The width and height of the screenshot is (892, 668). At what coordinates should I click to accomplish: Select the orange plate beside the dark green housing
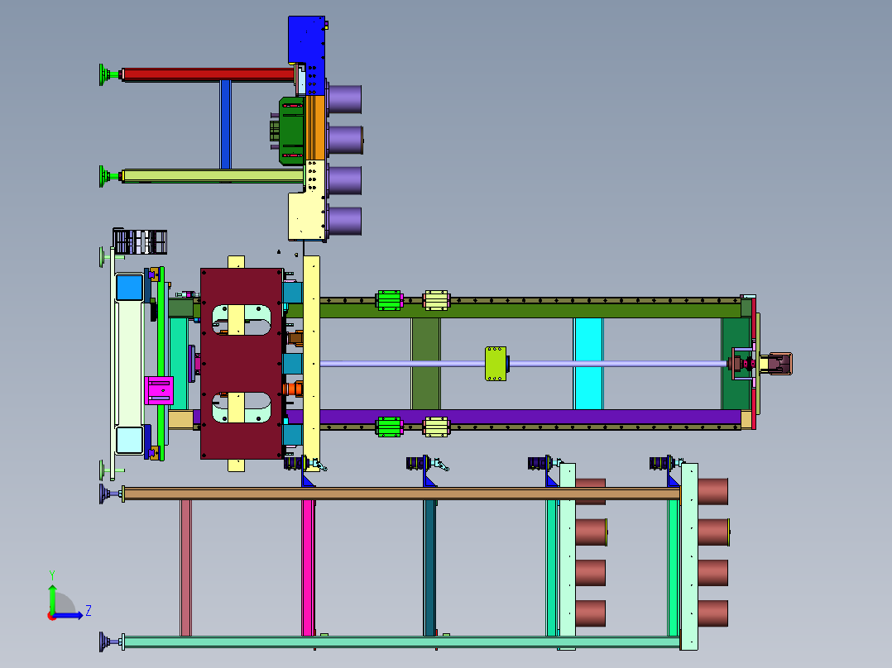pos(315,127)
